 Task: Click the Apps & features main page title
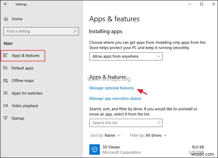pyautogui.click(x=114, y=19)
